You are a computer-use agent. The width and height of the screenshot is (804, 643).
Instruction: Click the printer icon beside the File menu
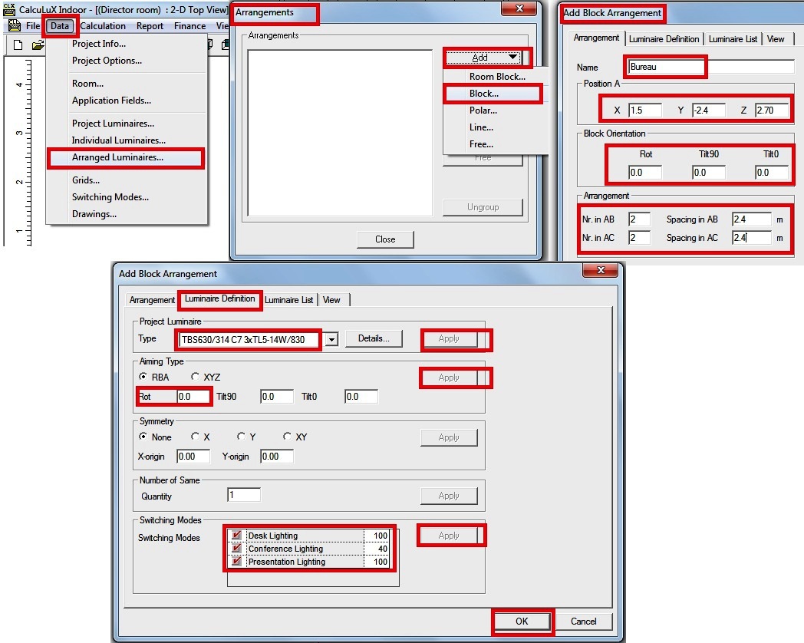[x=14, y=25]
